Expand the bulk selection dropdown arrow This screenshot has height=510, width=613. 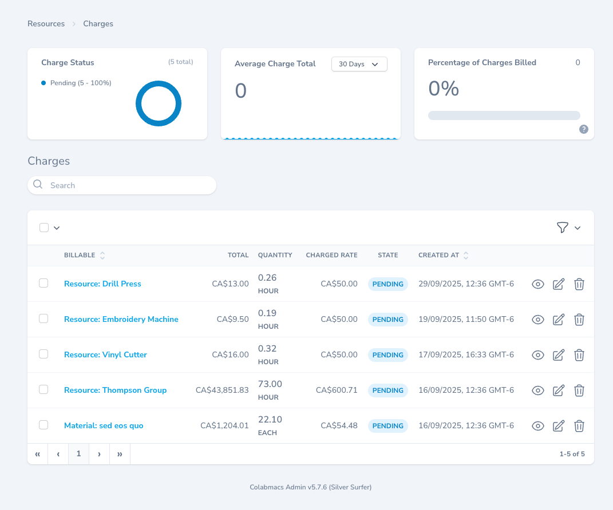pos(57,228)
